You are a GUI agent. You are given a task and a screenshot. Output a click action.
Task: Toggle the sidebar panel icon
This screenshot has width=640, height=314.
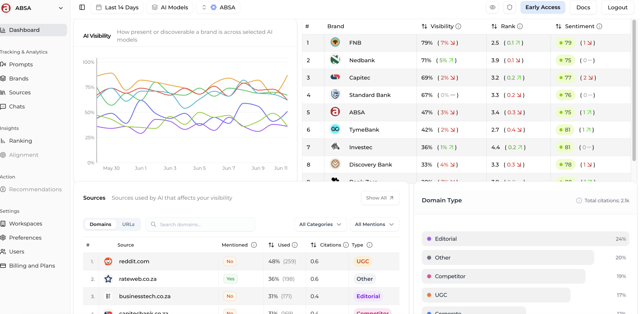(82, 7)
